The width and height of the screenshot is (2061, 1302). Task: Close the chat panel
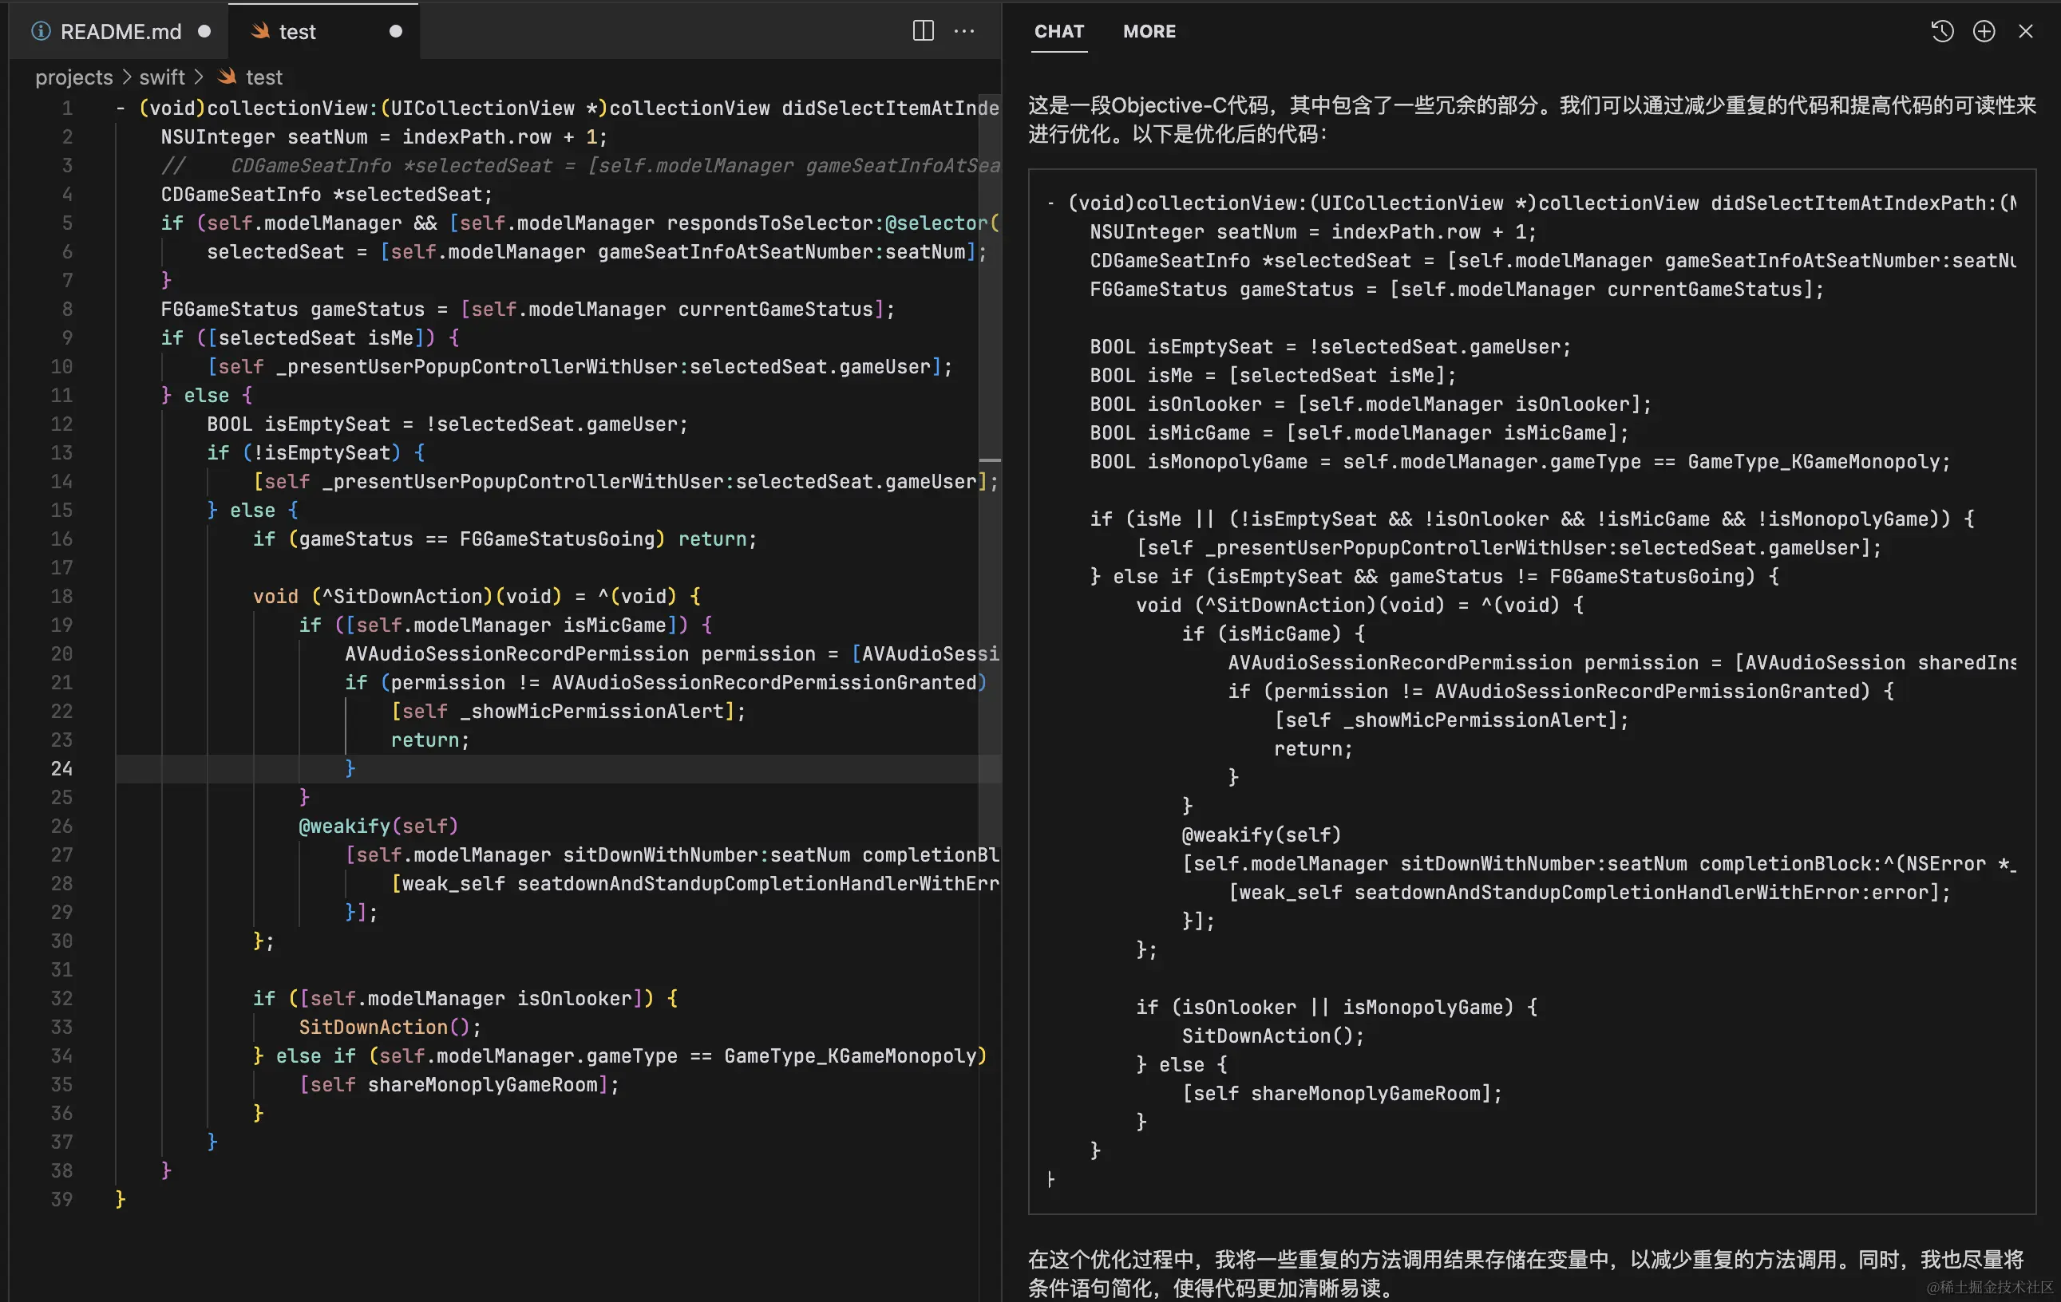2025,32
